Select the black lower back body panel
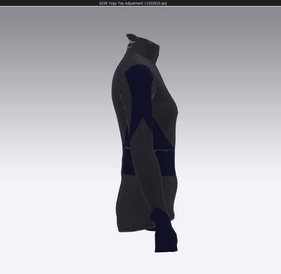The image size is (281, 274). click(133, 203)
